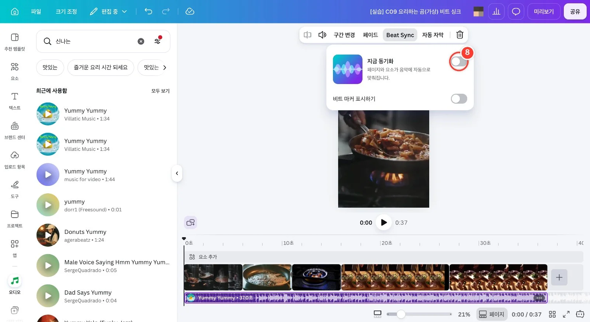The height and width of the screenshot is (322, 590).
Task: Open 도구 drawing tools panel
Action: (x=15, y=189)
